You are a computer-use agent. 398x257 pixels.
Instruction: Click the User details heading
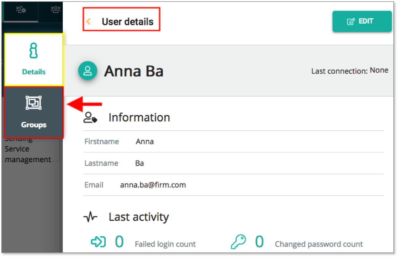(x=128, y=22)
